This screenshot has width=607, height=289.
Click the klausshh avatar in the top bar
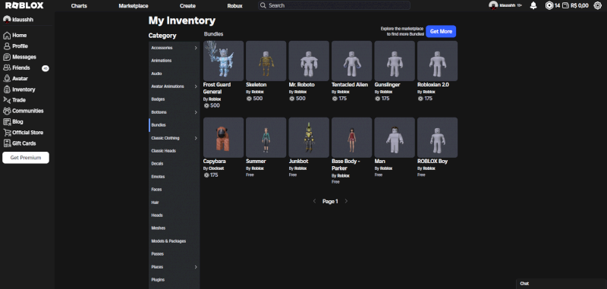[493, 5]
